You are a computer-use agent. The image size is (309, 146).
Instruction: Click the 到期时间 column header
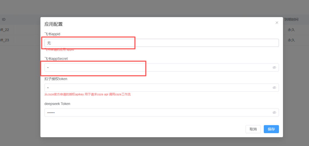(x=291, y=19)
